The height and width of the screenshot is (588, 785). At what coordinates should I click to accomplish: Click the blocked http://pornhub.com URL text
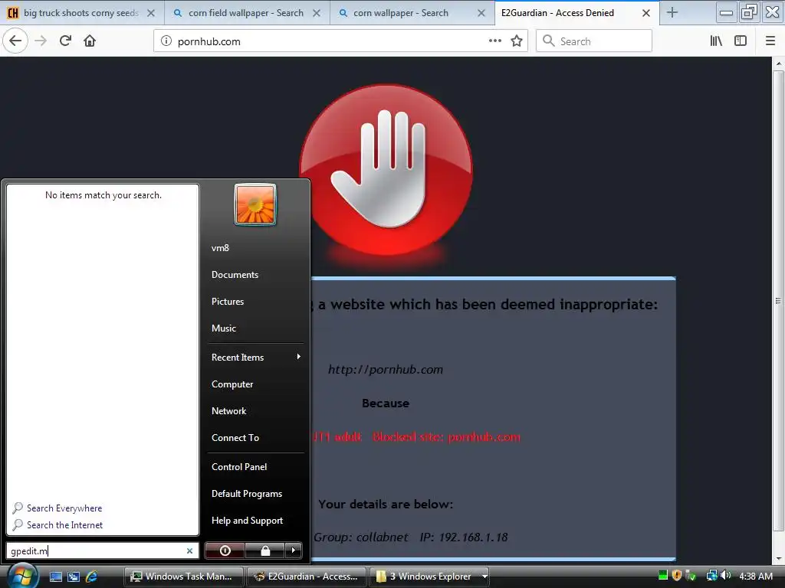point(386,370)
